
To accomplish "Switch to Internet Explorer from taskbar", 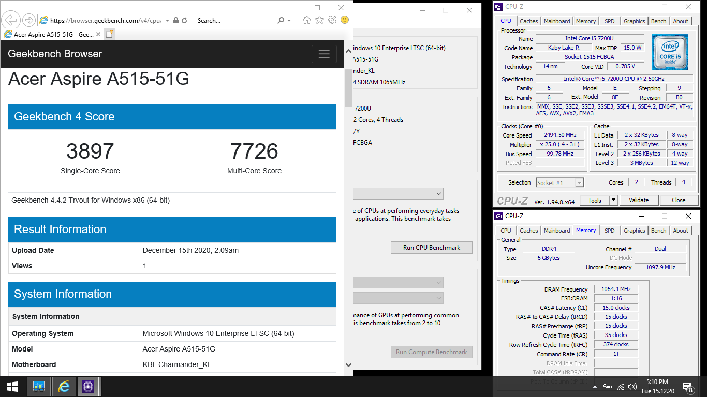I will click(x=64, y=387).
